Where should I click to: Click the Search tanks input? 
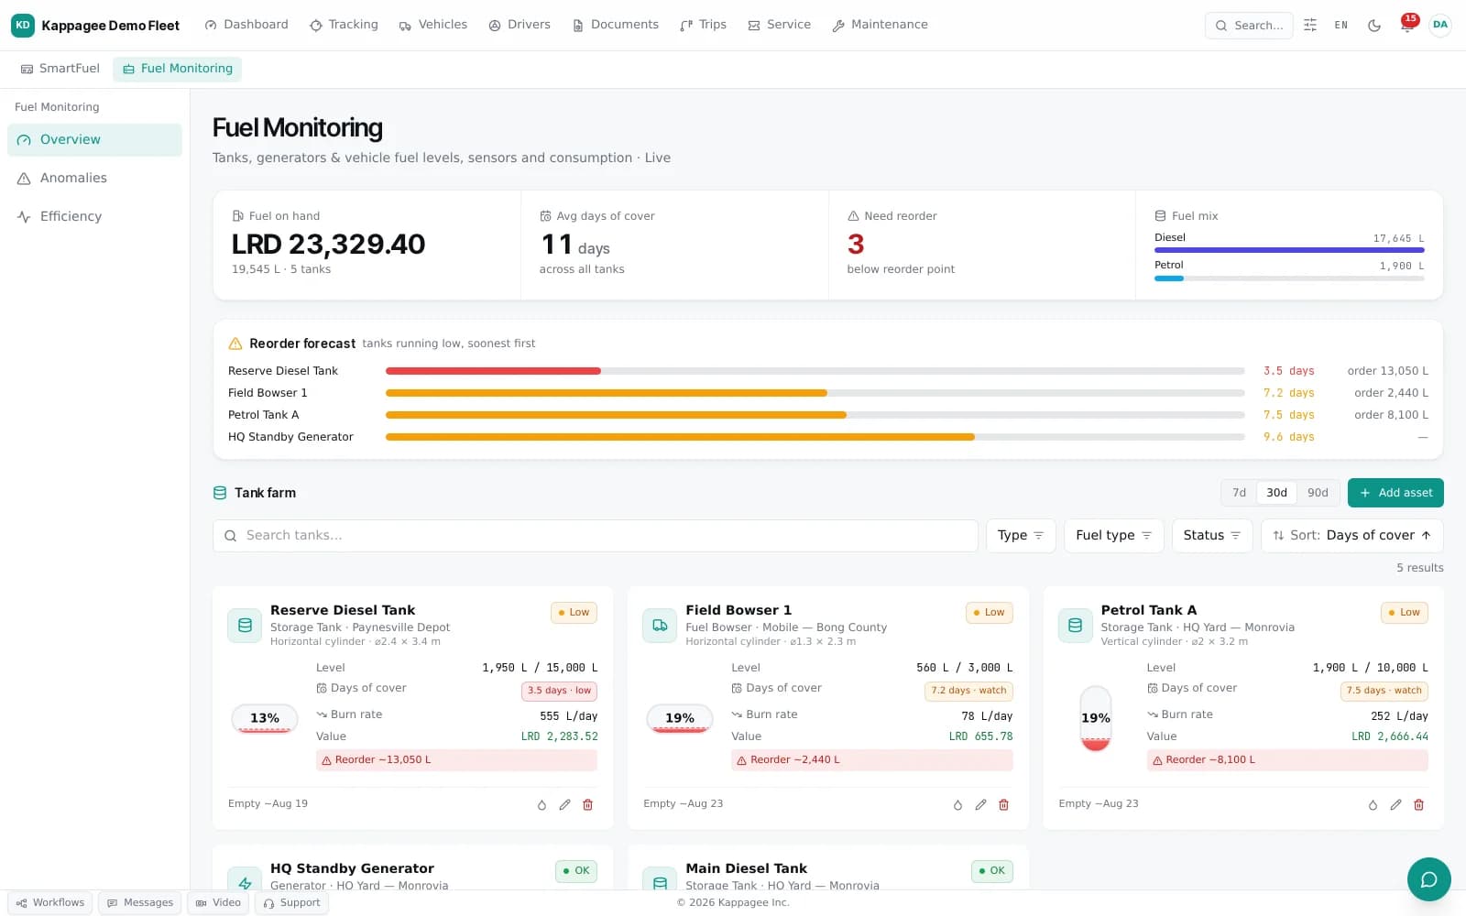click(596, 536)
